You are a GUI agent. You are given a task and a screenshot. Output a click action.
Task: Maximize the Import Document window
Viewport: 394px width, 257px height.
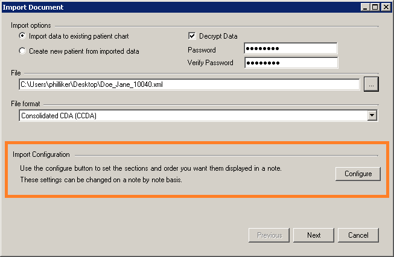(375, 7)
